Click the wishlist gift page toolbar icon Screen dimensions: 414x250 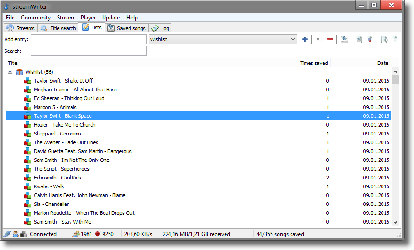(369, 39)
